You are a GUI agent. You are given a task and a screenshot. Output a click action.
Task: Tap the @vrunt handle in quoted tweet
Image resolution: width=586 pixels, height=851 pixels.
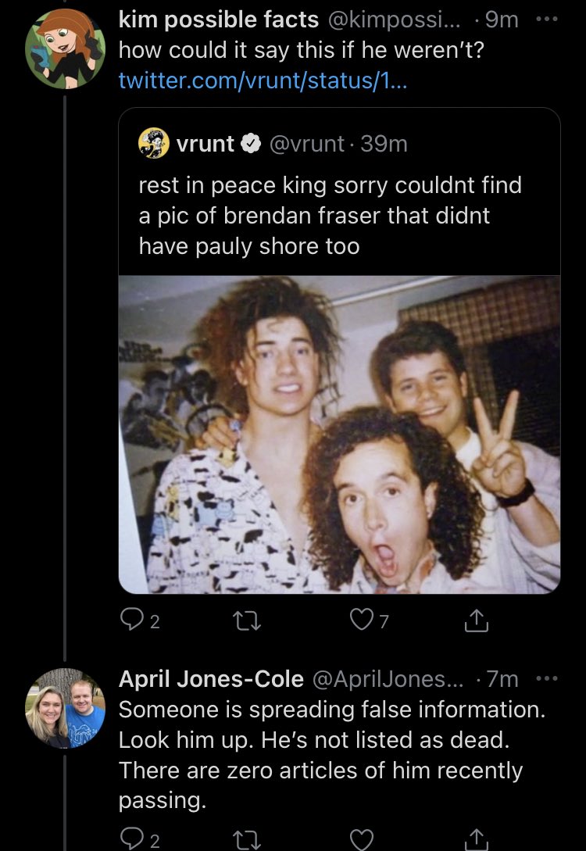coord(306,144)
